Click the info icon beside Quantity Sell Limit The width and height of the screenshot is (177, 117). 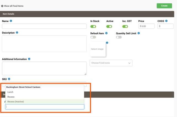coord(138,33)
